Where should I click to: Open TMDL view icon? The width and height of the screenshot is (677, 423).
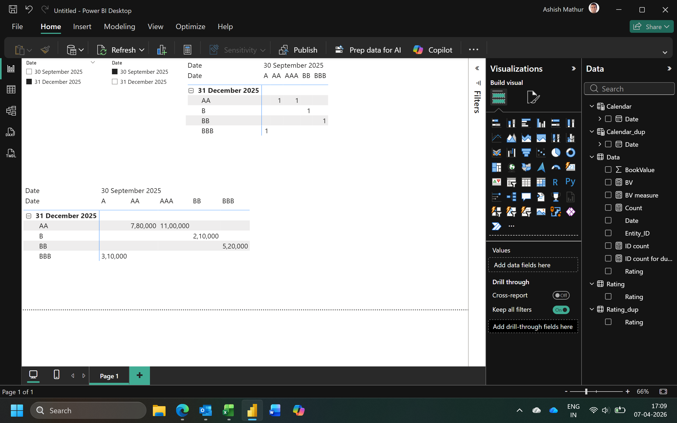11,153
